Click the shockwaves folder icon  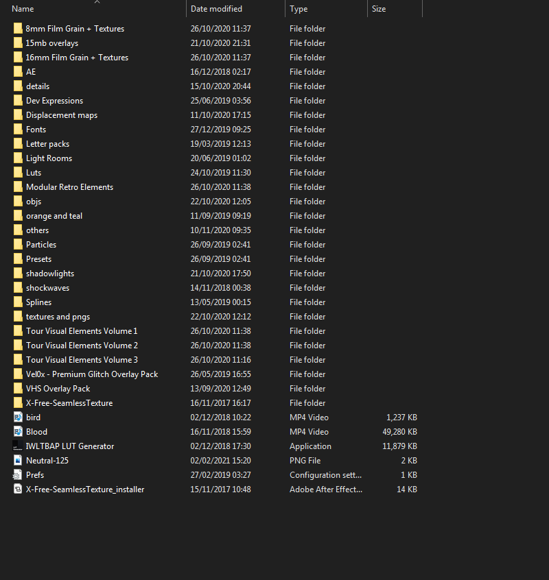pyautogui.click(x=18, y=288)
